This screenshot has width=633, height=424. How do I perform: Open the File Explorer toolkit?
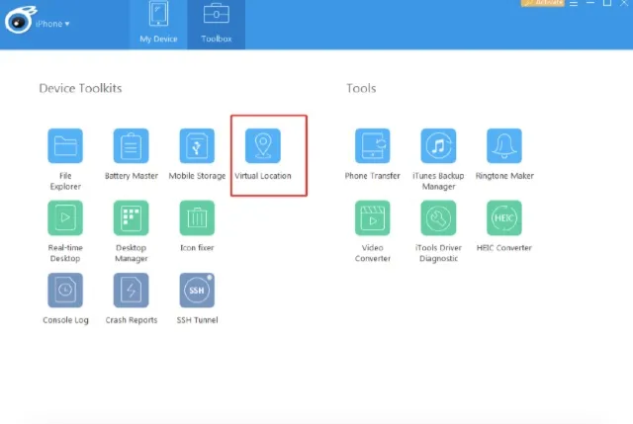[65, 146]
